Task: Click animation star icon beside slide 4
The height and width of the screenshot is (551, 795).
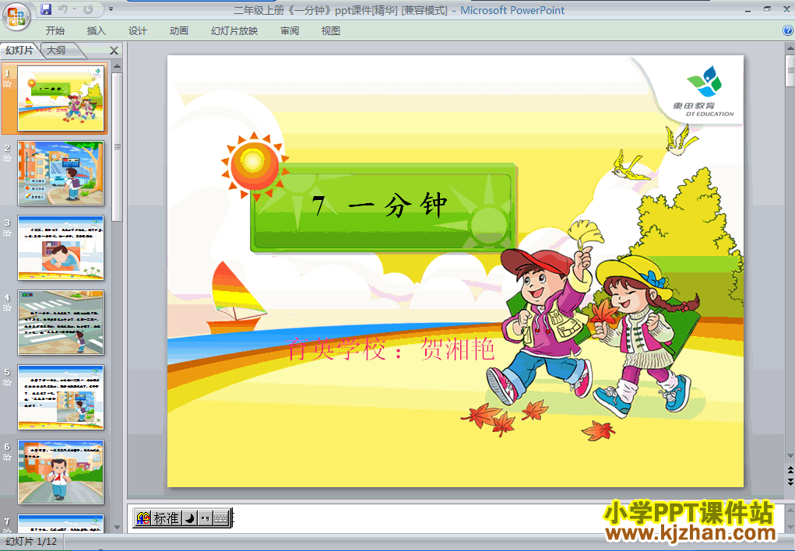Action: (7, 308)
